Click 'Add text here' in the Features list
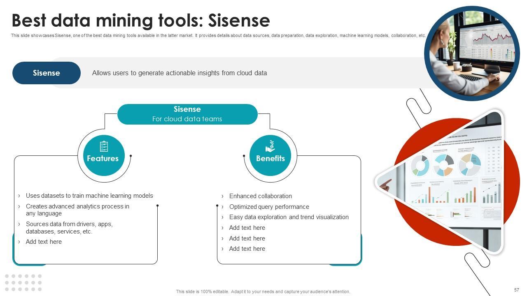Image resolution: width=527 pixels, height=296 pixels. (44, 242)
